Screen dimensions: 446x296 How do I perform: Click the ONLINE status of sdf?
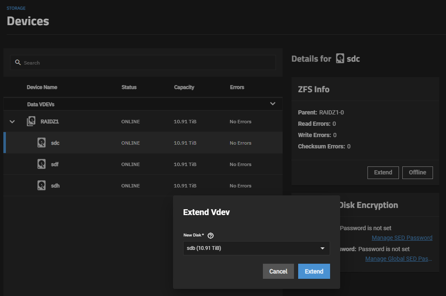coord(131,164)
